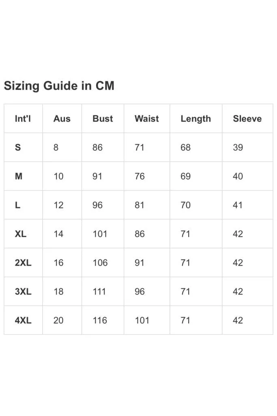Viewport: 277px width, 416px height.
Task: Select the Aus column header
Action: tap(62, 119)
